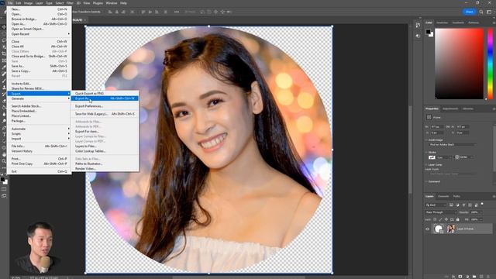Click the align left edges icon

[110, 12]
